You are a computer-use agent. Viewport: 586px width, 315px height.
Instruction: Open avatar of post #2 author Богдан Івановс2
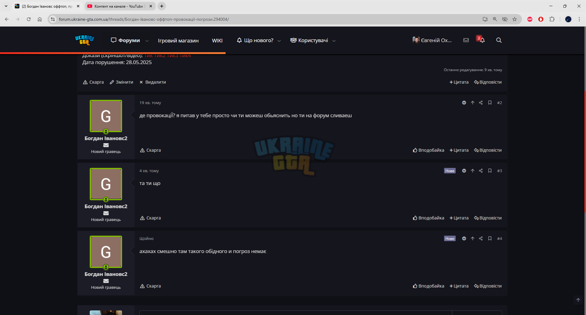click(106, 116)
